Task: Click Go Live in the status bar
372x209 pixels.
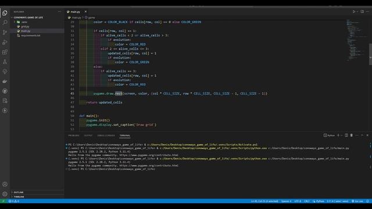Action: tap(357, 201)
